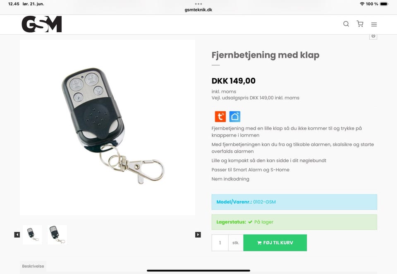The width and height of the screenshot is (397, 274).
Task: Click the model number 0102-GSM
Action: click(264, 202)
